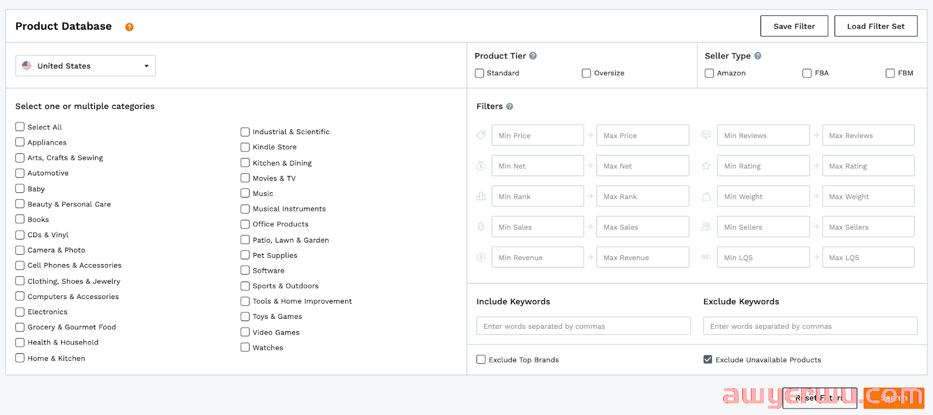Click the Max Price input field
933x415 pixels.
click(643, 135)
